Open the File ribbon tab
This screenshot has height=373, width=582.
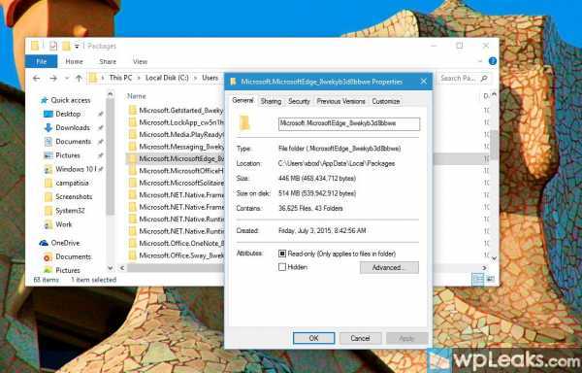41,61
